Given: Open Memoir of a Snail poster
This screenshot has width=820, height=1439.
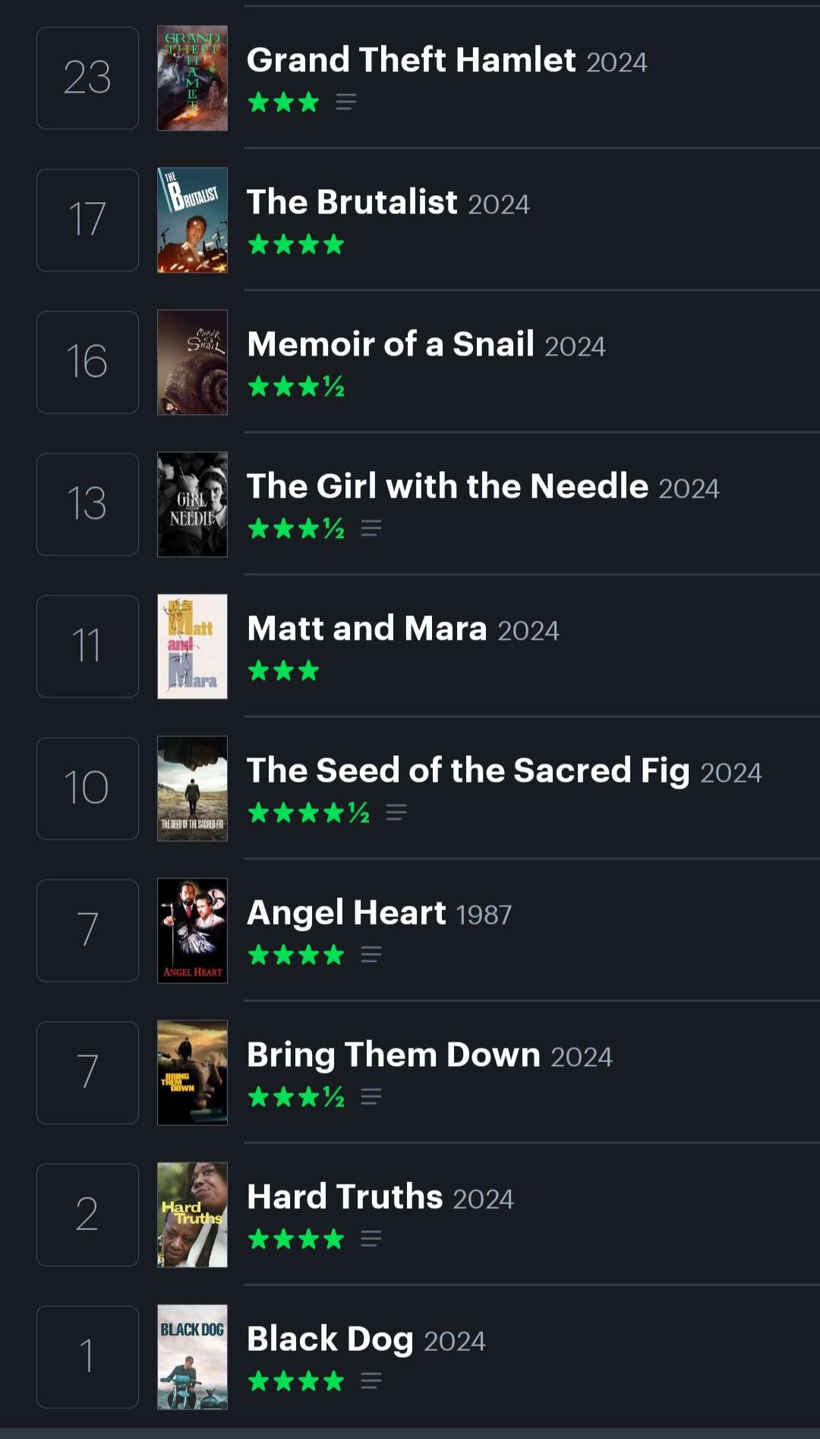Looking at the screenshot, I should (x=192, y=362).
